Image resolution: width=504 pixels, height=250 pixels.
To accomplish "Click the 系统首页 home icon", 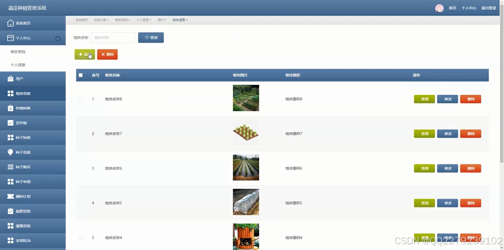I will coord(10,23).
